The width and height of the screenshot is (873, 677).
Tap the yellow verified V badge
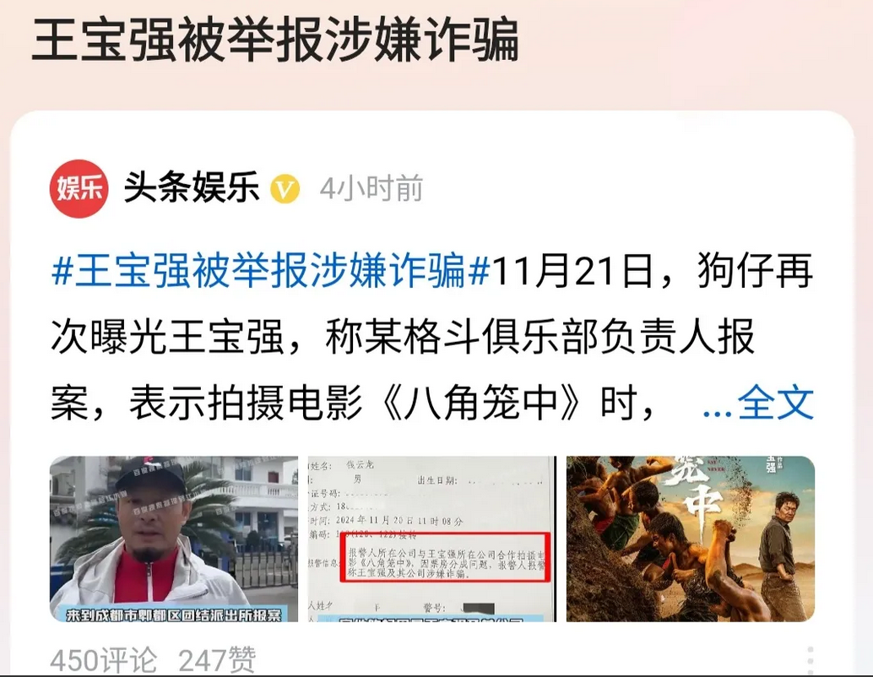coord(285,189)
